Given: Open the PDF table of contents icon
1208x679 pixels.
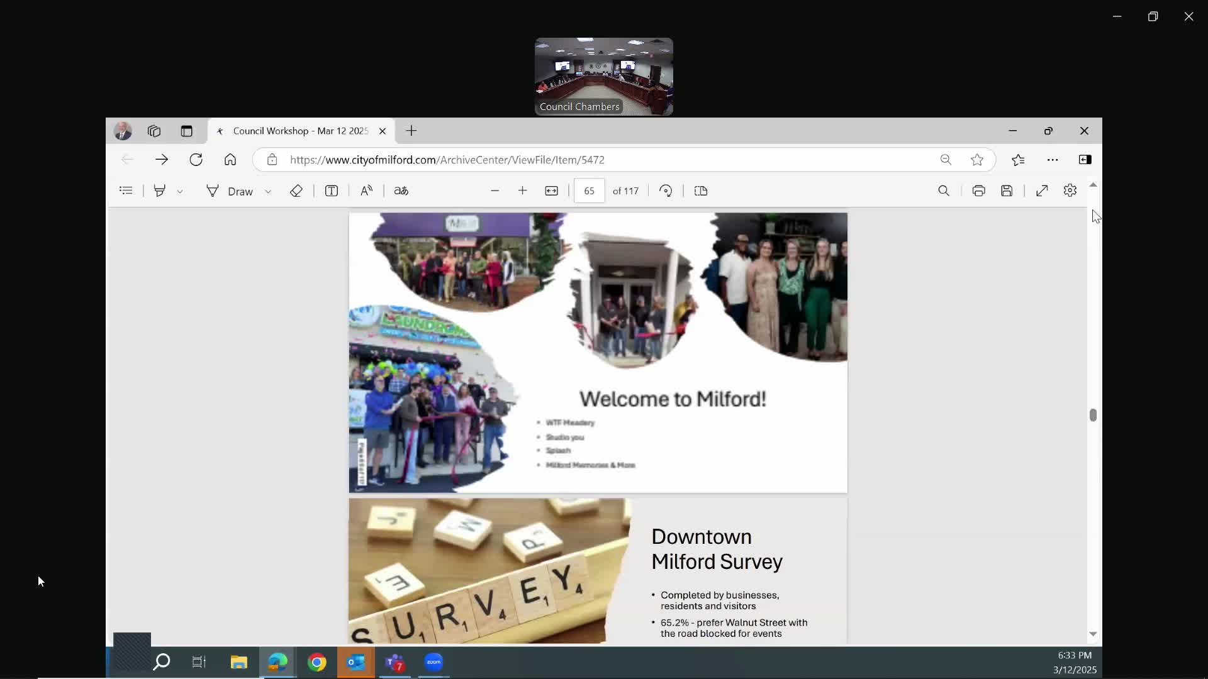Looking at the screenshot, I should tap(126, 190).
